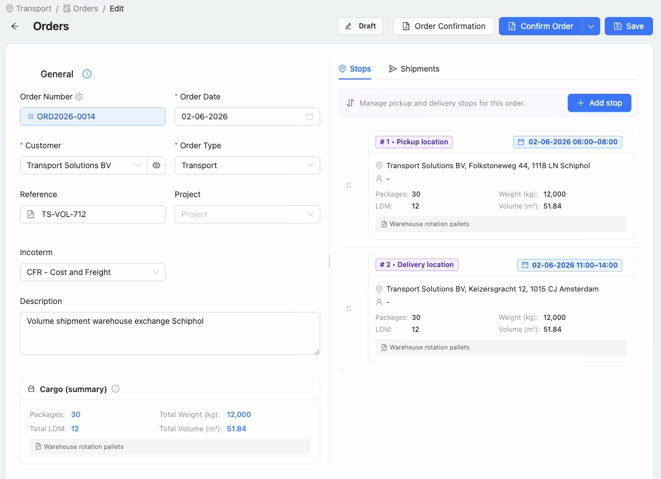Click the '02-06-2026 11:00–14:00' time window
Screen dimensions: 661x479
[569, 265]
